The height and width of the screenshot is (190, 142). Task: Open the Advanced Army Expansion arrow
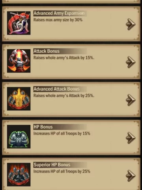(131, 24)
